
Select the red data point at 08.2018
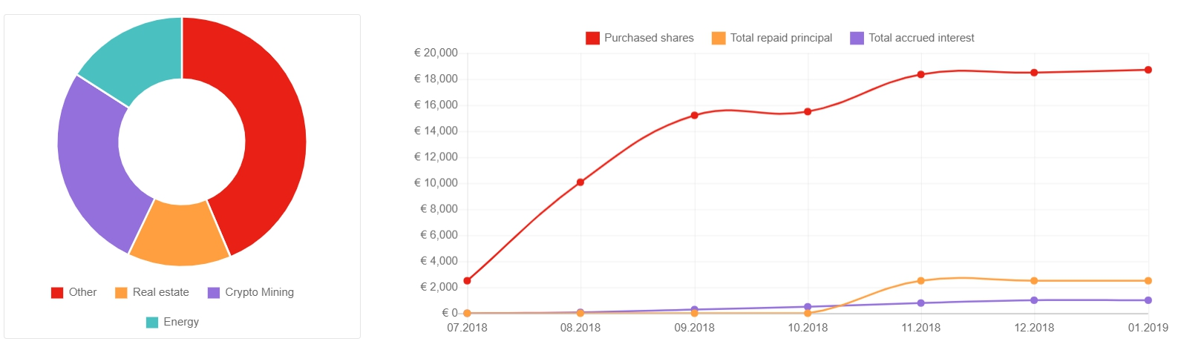[x=580, y=182]
